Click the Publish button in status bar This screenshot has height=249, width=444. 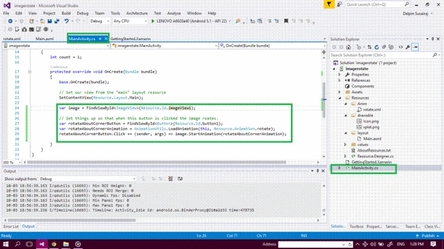tap(428, 235)
